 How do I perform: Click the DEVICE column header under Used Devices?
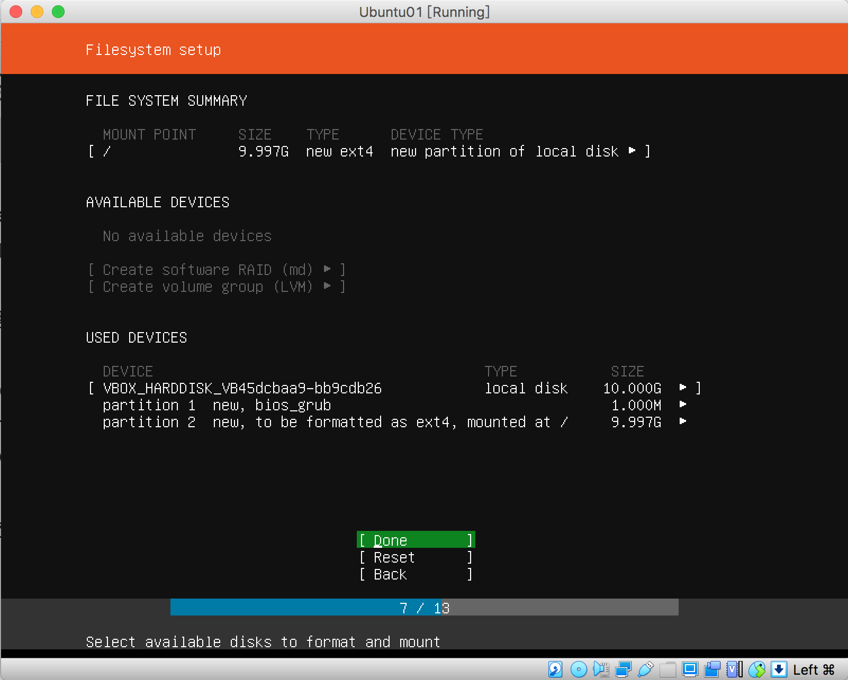[x=128, y=371]
